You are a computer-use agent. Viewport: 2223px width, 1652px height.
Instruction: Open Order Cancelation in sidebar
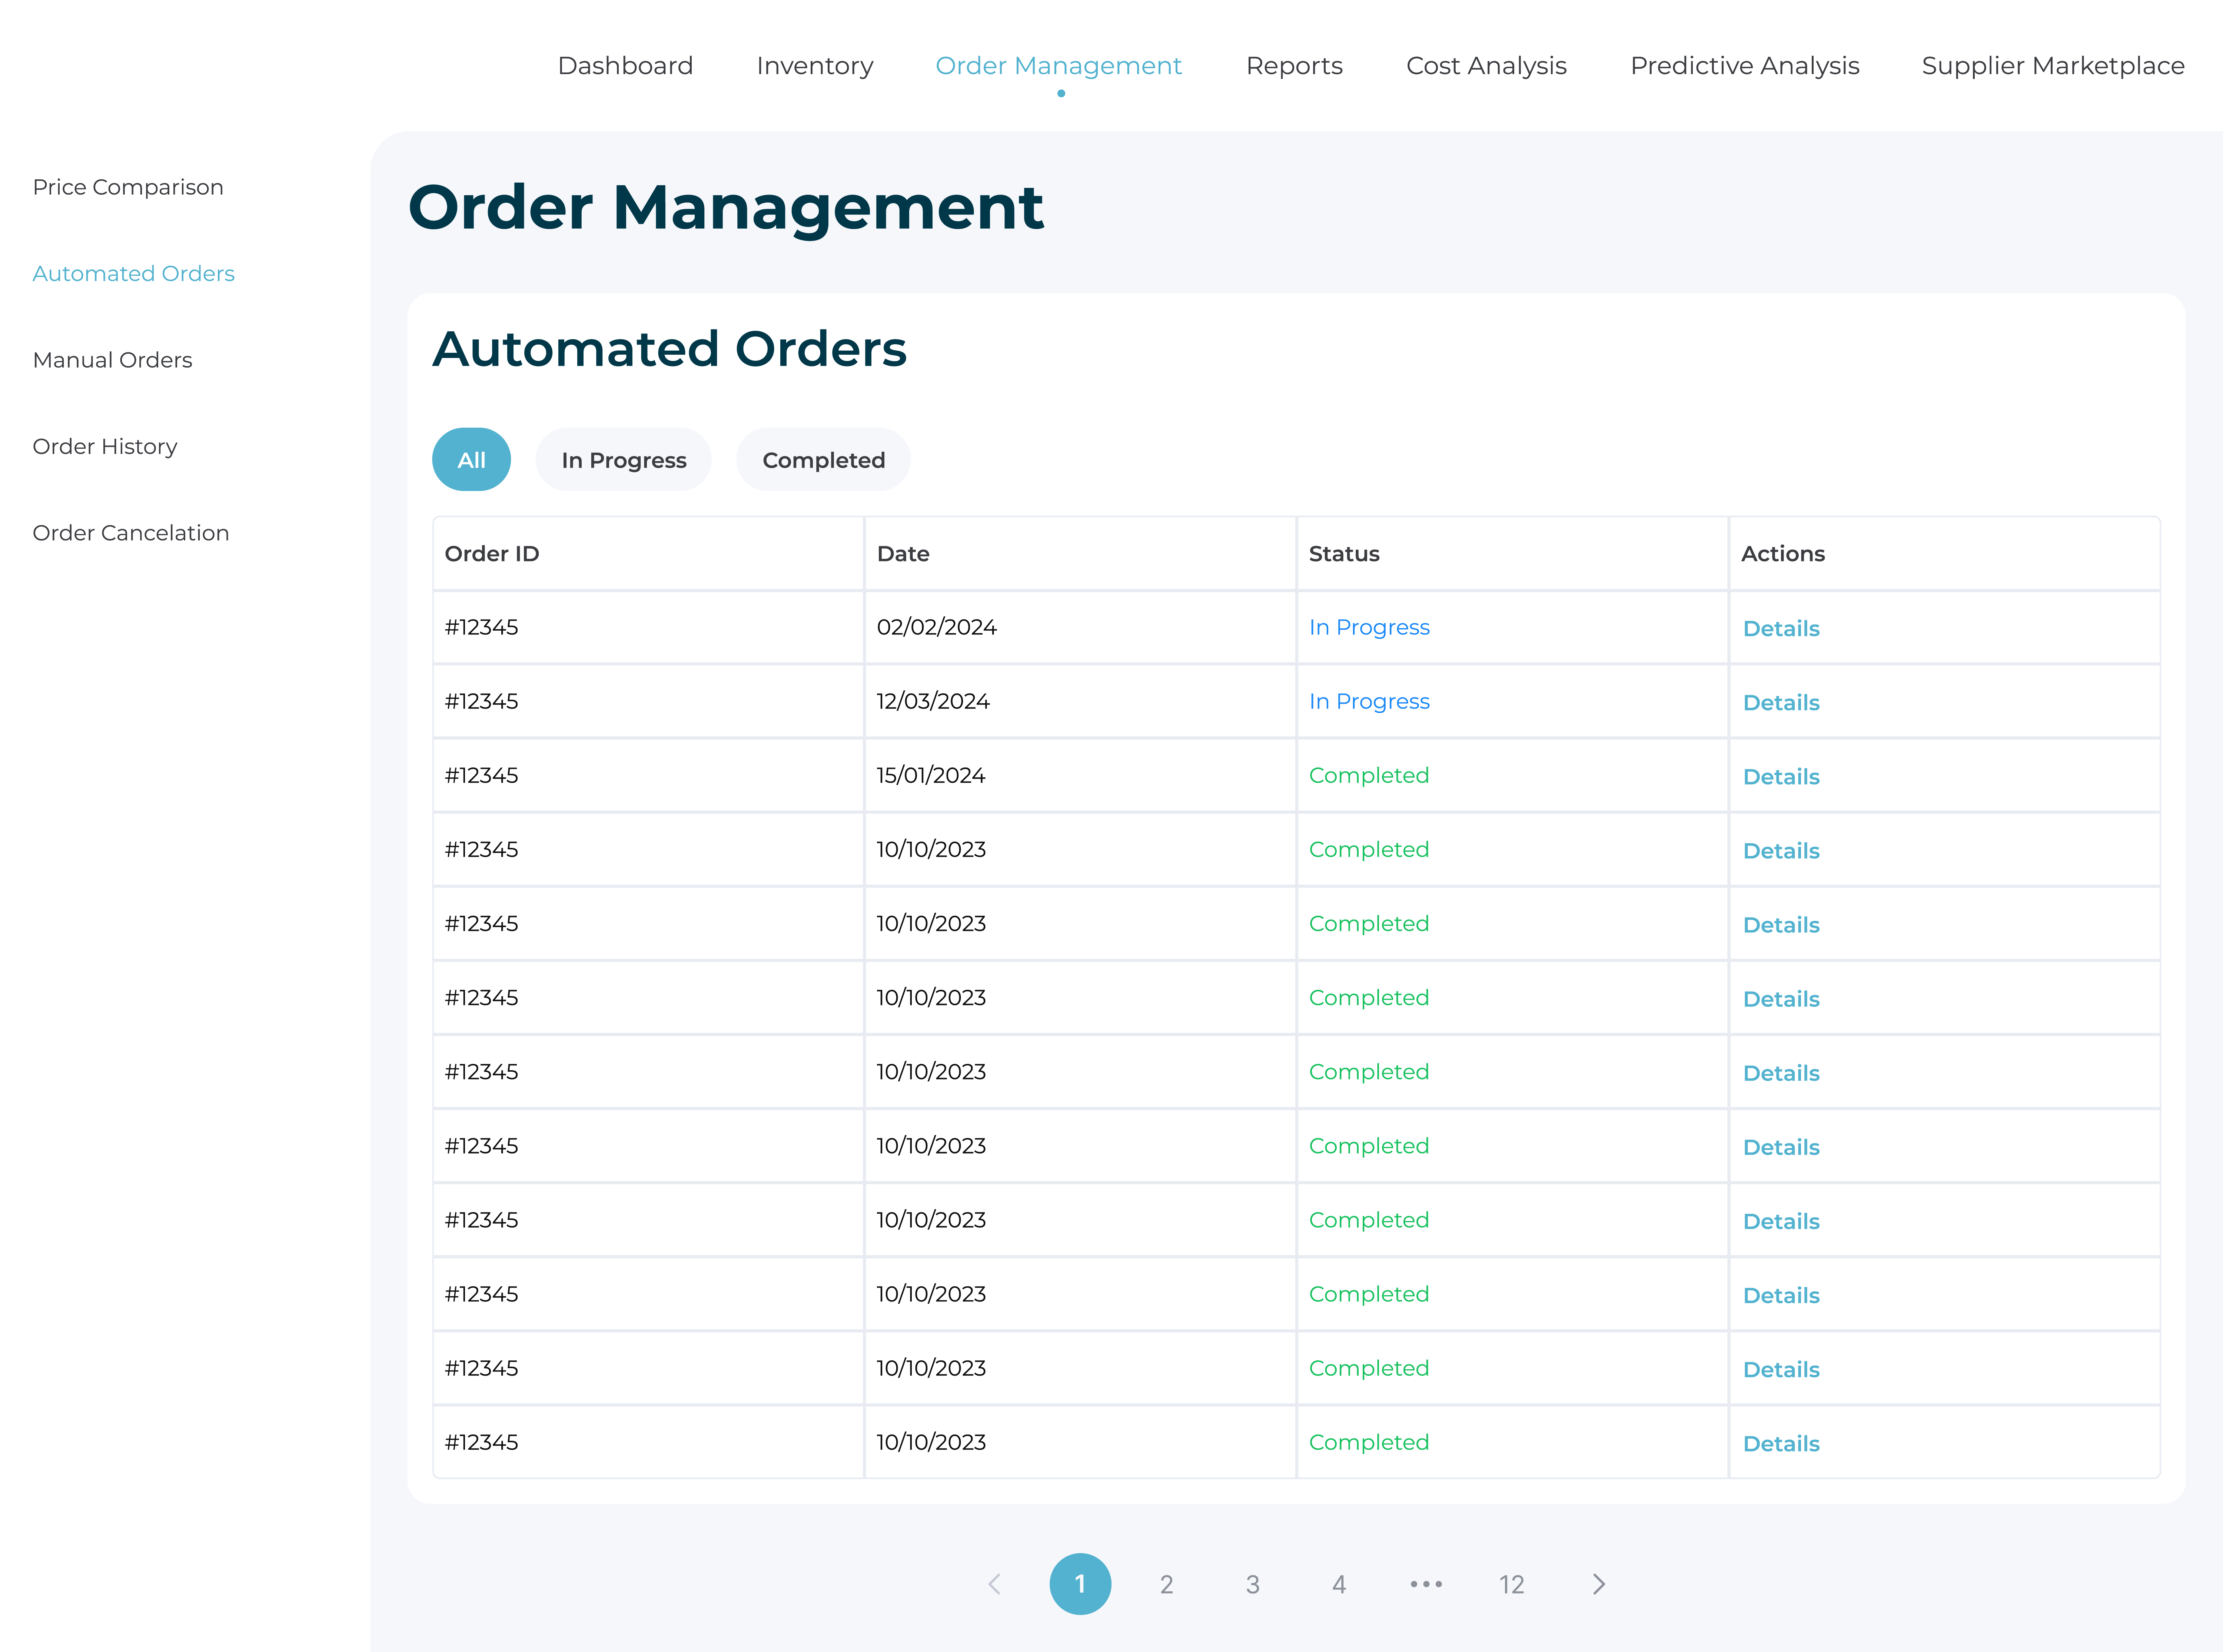pyautogui.click(x=131, y=533)
